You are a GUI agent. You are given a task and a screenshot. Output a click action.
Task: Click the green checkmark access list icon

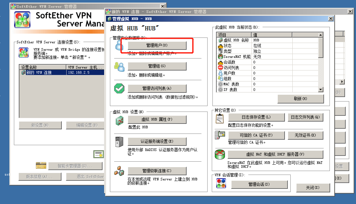(x=119, y=88)
